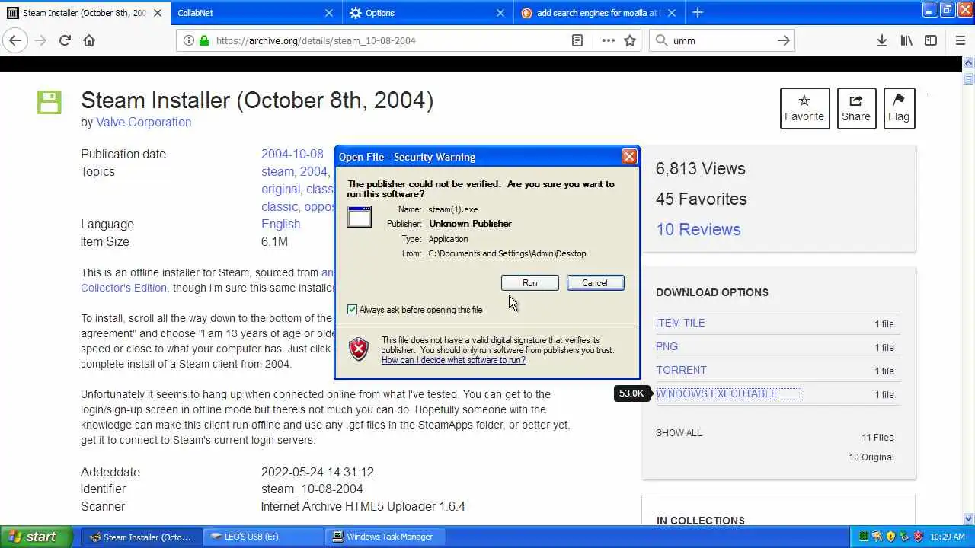Download ITEM TILE option

[680, 323]
